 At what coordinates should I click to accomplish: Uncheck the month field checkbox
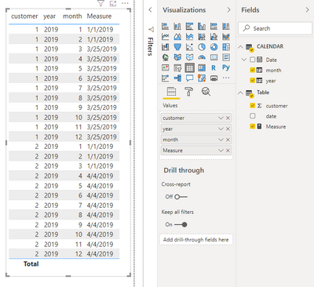point(252,70)
